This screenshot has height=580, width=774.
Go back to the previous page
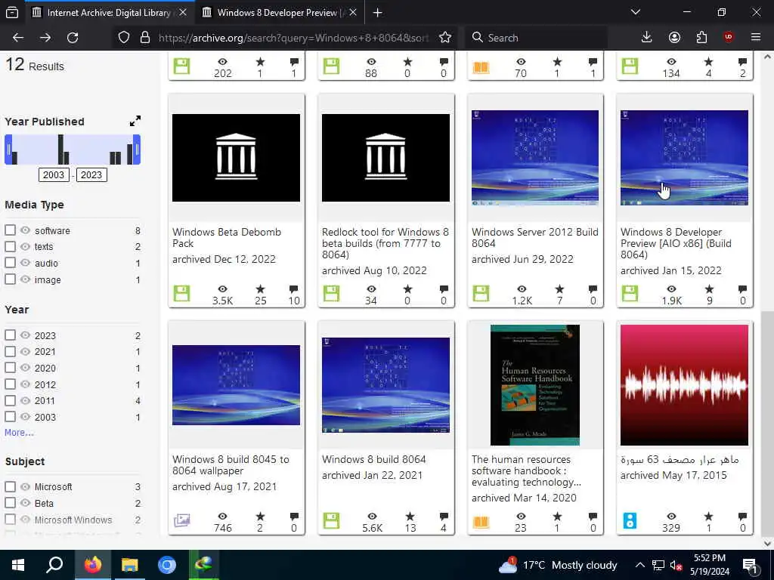point(18,38)
